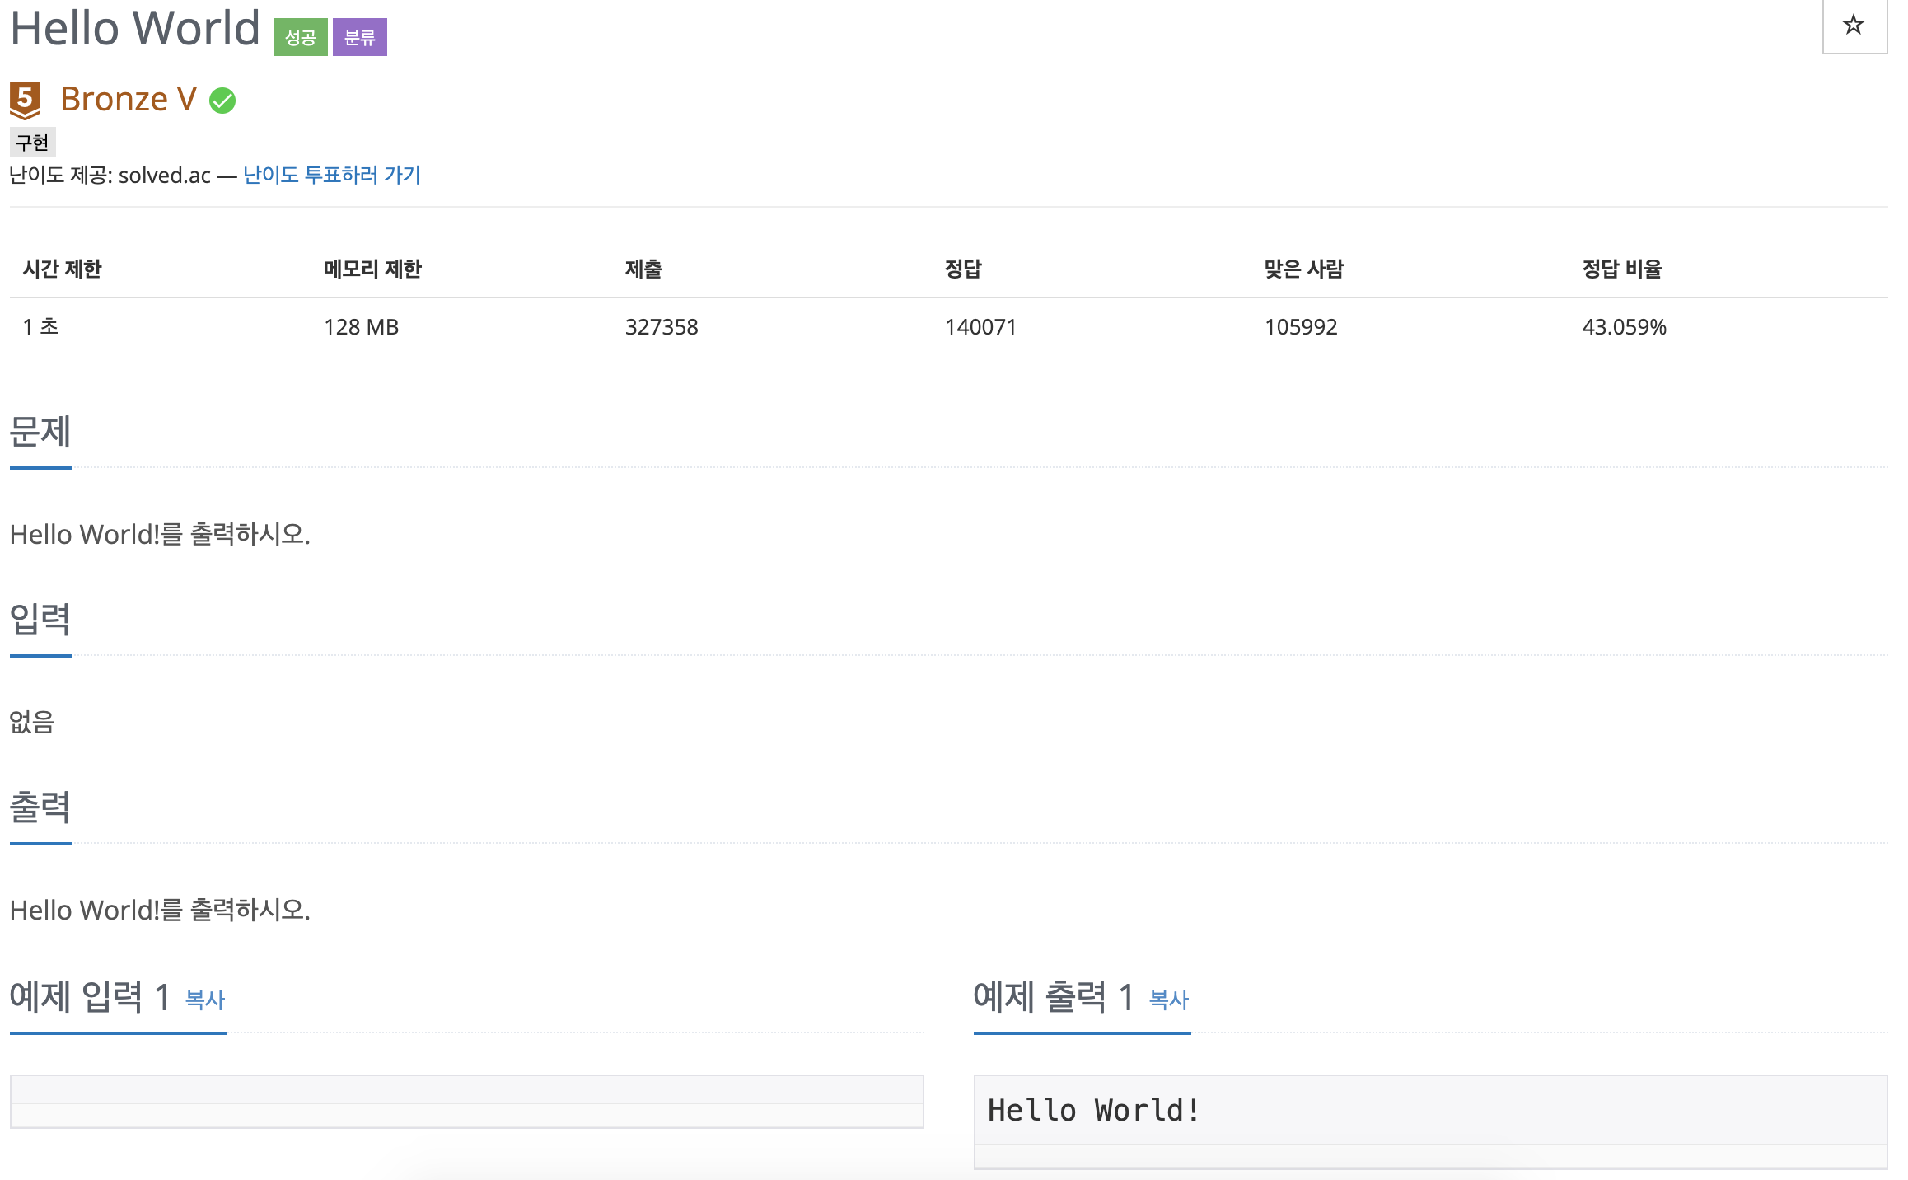The image size is (1908, 1180).
Task: Click the submission count 327358
Action: 662,327
